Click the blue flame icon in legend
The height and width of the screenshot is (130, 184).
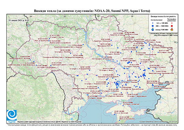153,29
